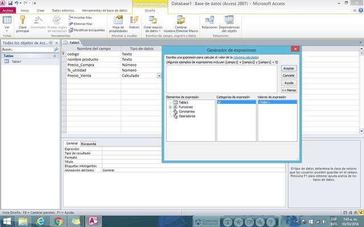The height and width of the screenshot is (227, 364).
Task: Click the magnifier search icon in navigation pane
Action: coord(56,49)
